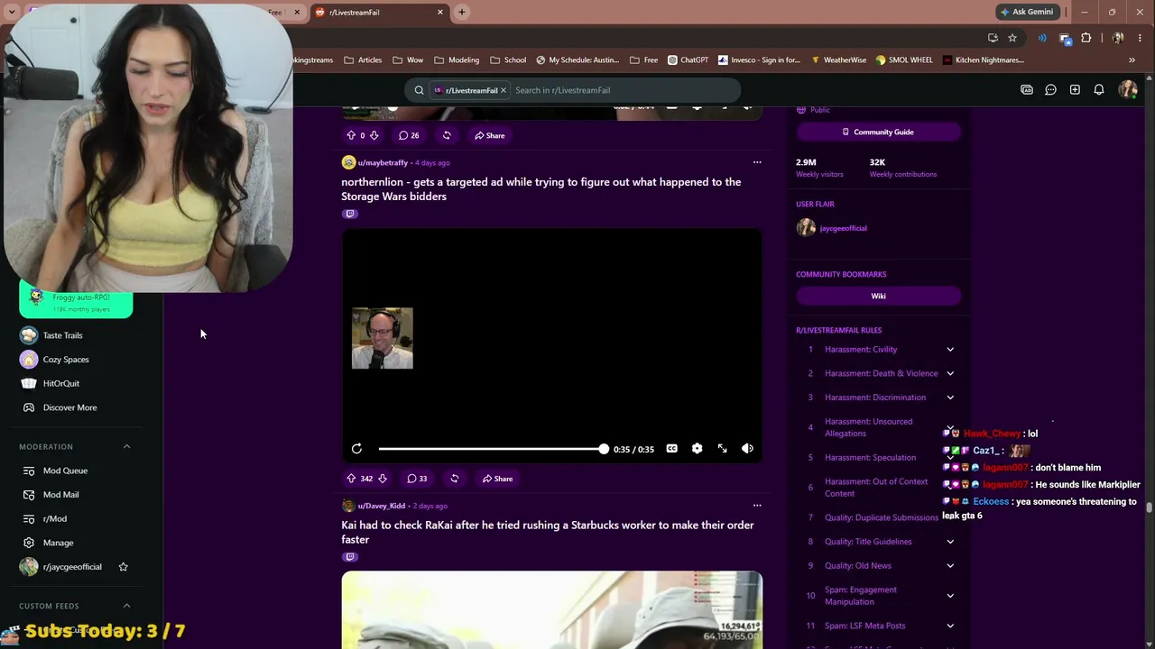Screen dimensions: 1155x649
Task: Enter fullscreen on the video player
Action: [722, 449]
